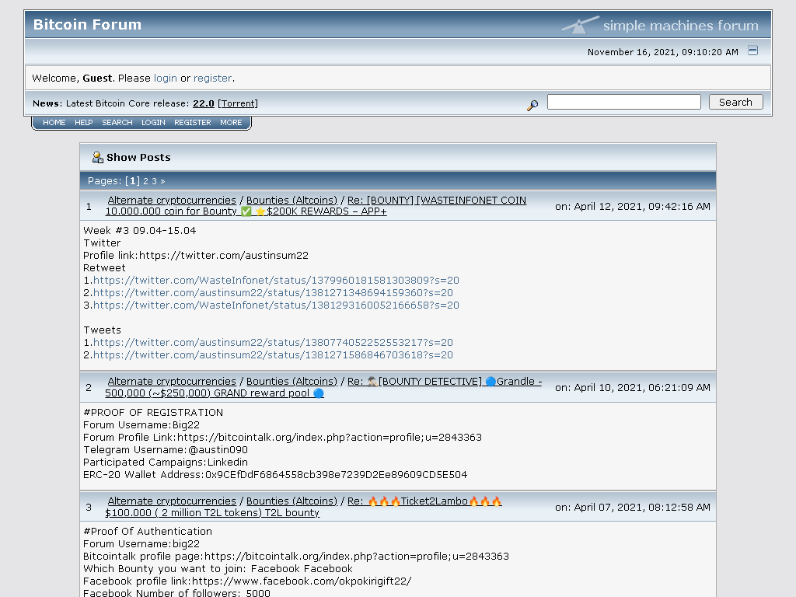Image resolution: width=796 pixels, height=597 pixels.
Task: Open the HELP menu tab
Action: tap(84, 122)
